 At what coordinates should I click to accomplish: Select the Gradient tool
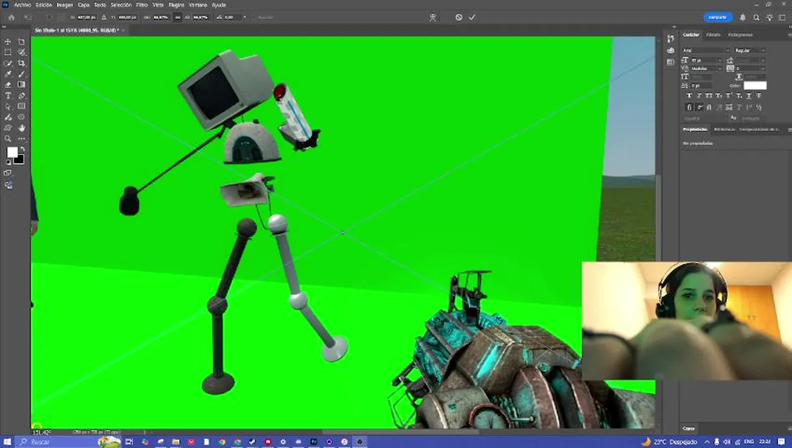pyautogui.click(x=22, y=85)
